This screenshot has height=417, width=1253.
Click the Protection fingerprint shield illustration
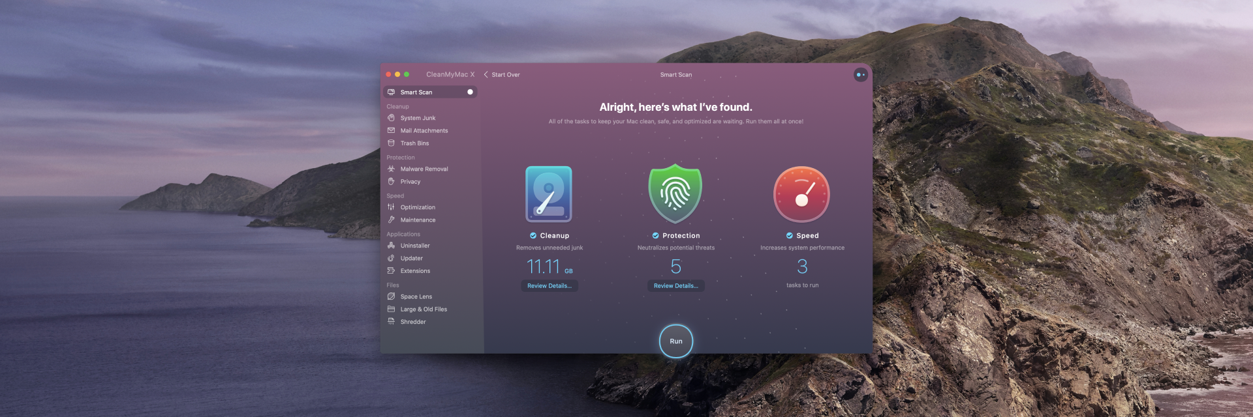point(675,194)
